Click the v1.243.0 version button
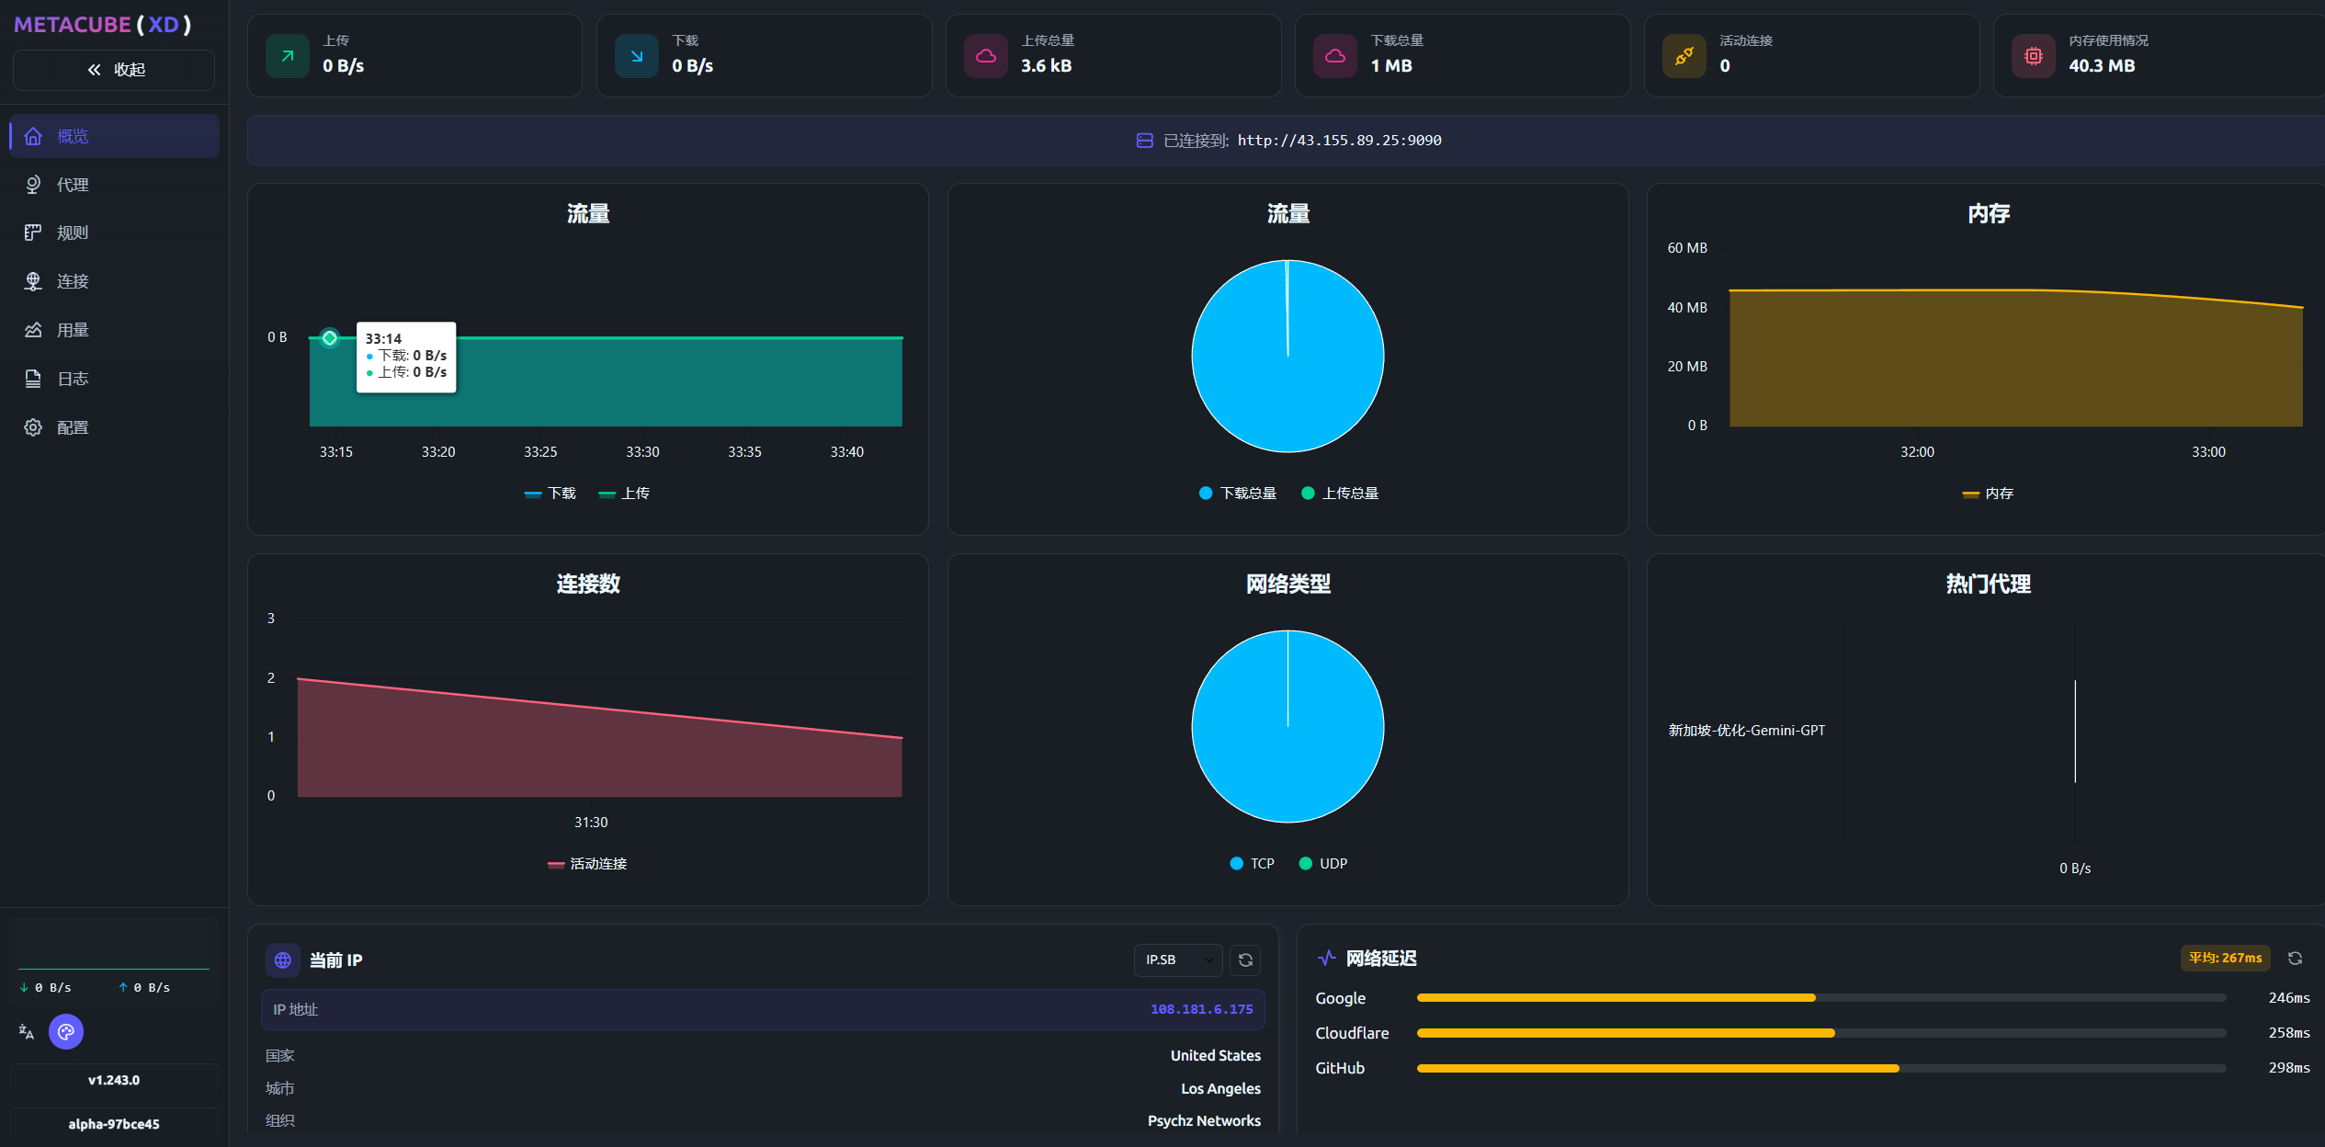2325x1147 pixels. point(114,1080)
